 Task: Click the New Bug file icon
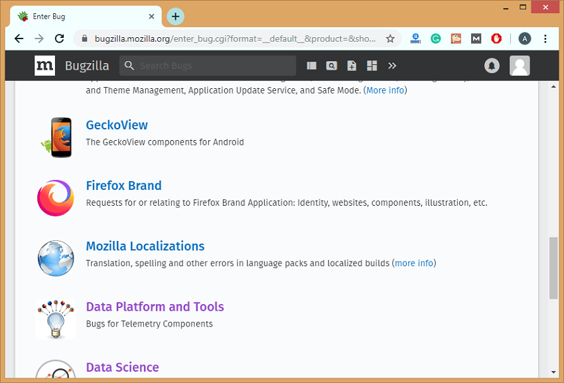tap(352, 66)
